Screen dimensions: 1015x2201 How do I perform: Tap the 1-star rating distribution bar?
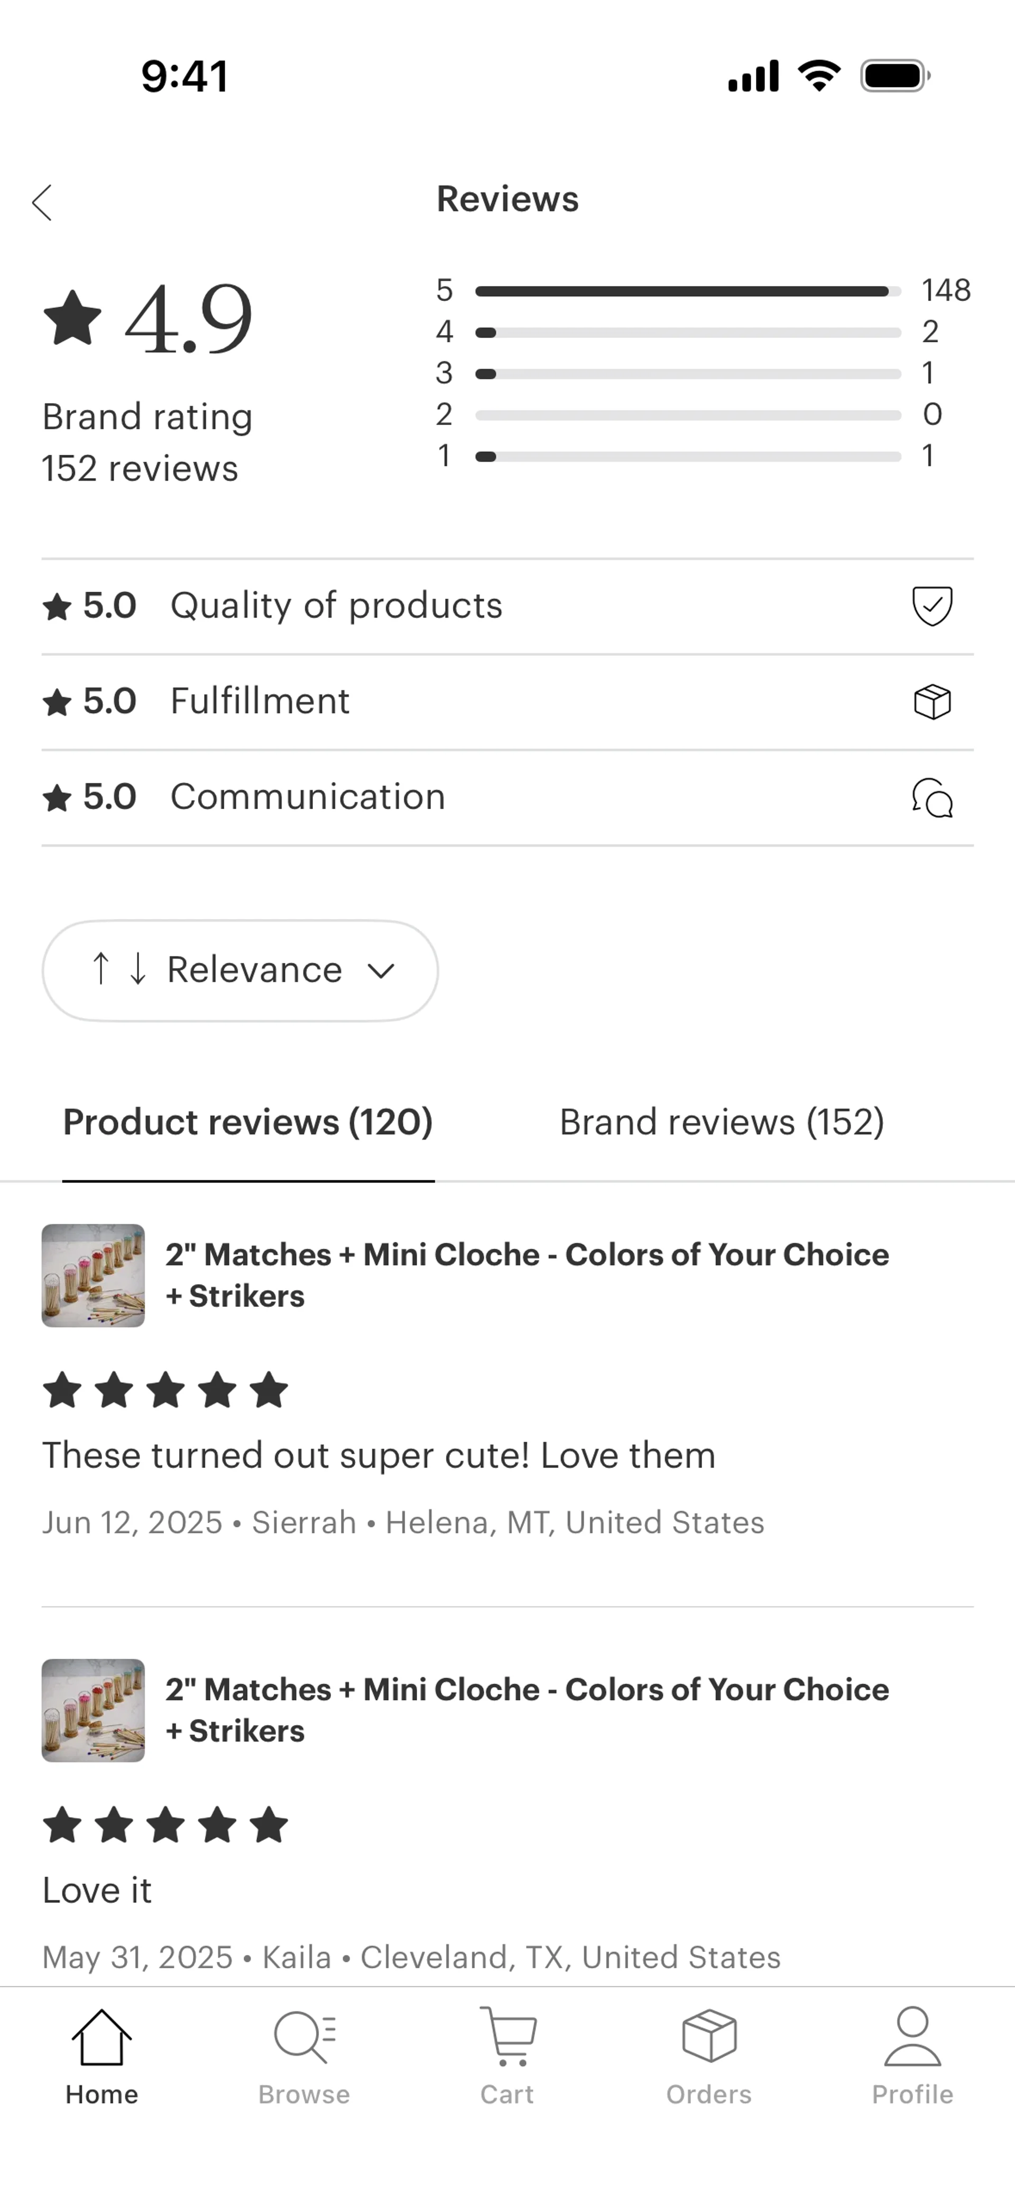pos(687,456)
